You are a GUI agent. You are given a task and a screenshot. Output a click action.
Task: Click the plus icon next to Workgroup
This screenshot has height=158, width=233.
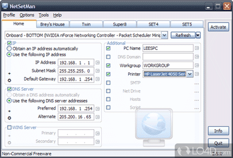tap(197, 65)
